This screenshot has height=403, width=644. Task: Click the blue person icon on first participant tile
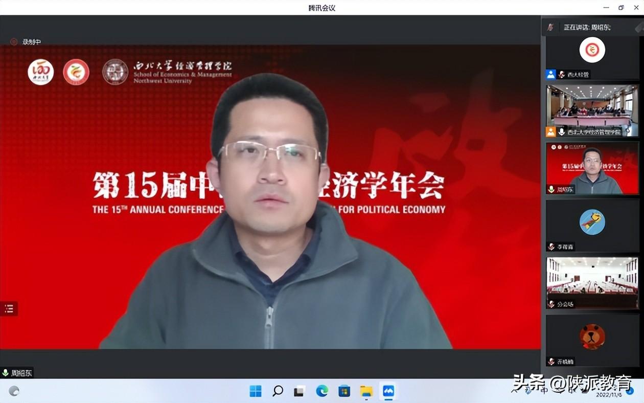pyautogui.click(x=550, y=75)
